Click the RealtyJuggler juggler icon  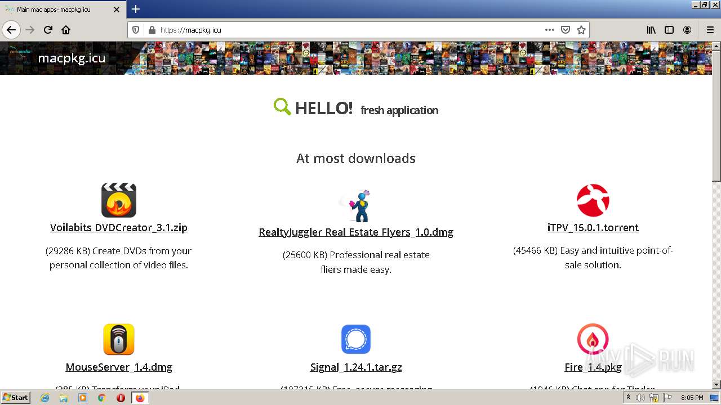pyautogui.click(x=356, y=206)
